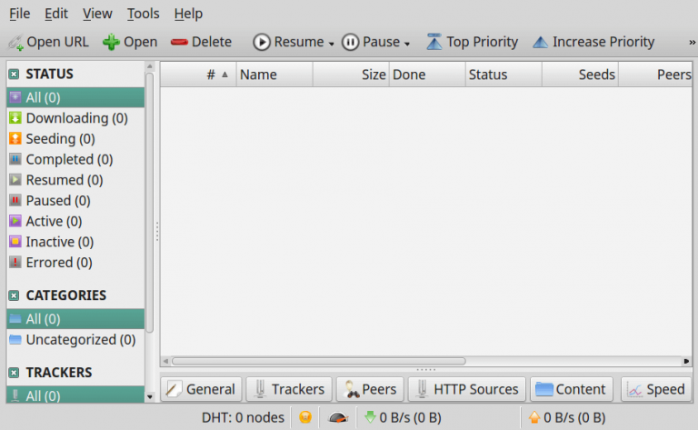Click the sidebar scroll down arrow

tap(150, 396)
